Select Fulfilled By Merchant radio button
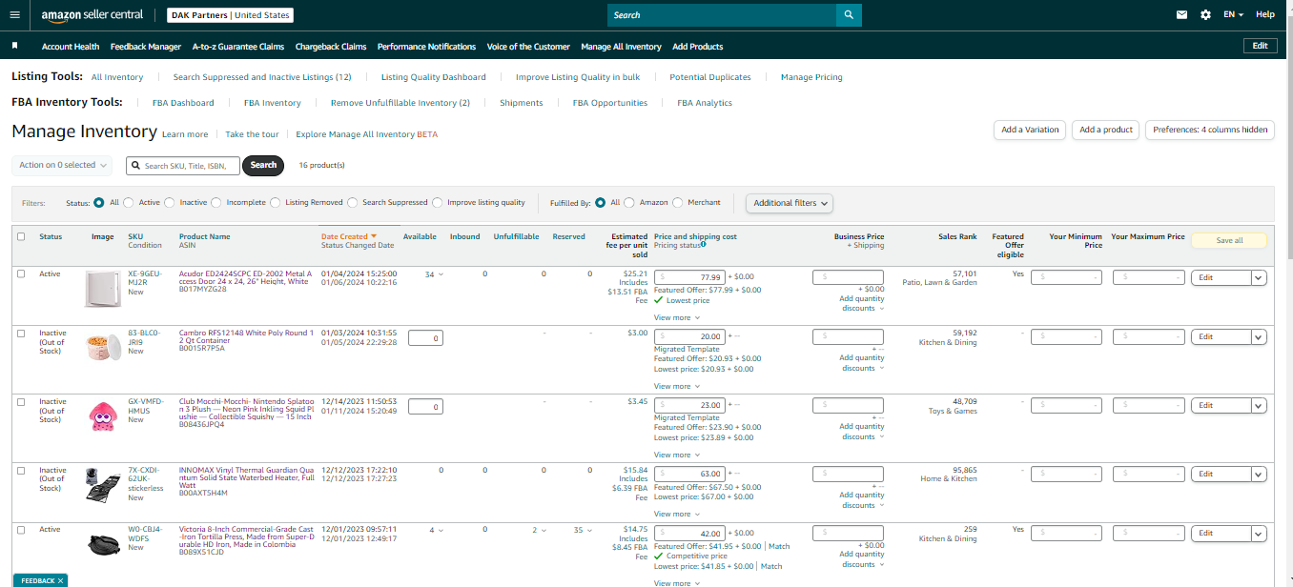The image size is (1293, 587). point(678,202)
